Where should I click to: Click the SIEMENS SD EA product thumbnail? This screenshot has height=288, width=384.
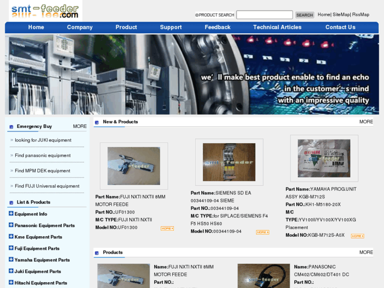[229, 162]
